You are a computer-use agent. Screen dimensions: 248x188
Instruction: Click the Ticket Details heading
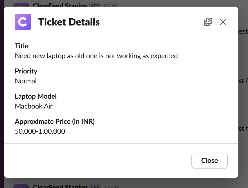(x=69, y=22)
